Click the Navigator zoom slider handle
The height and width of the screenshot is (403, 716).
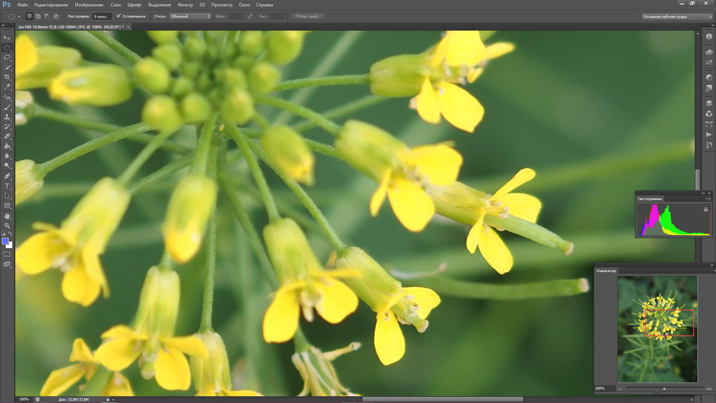pyautogui.click(x=664, y=389)
